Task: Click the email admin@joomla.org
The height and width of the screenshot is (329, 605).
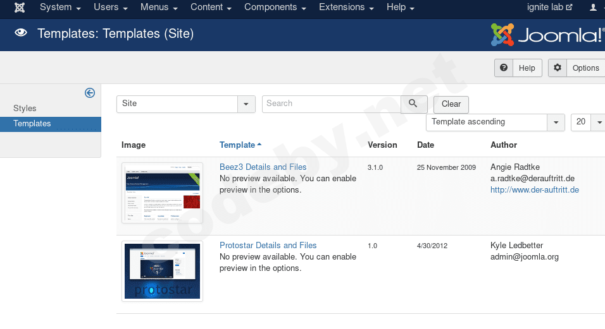Action: point(525,256)
